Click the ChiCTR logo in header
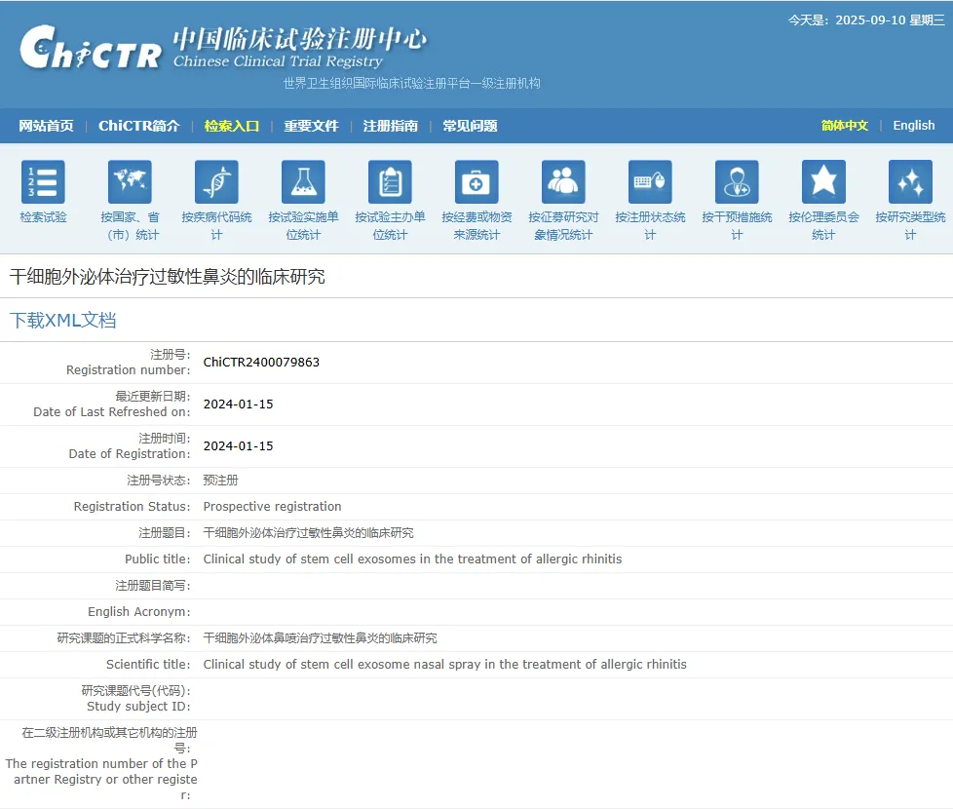Image resolution: width=953 pixels, height=809 pixels. [x=91, y=48]
